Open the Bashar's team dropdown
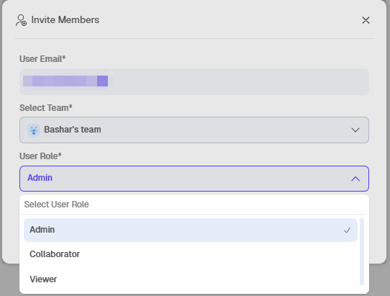The width and height of the screenshot is (390, 296). [x=194, y=130]
